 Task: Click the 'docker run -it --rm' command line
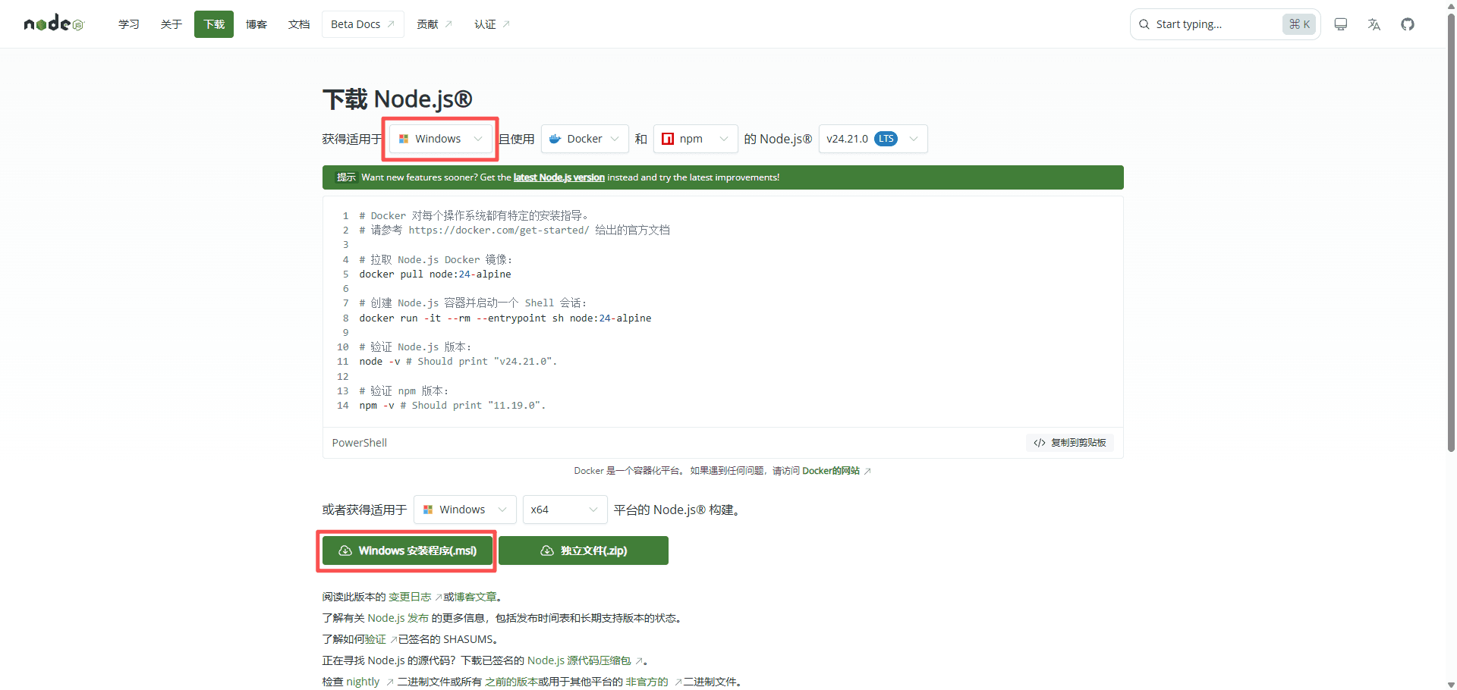click(505, 318)
